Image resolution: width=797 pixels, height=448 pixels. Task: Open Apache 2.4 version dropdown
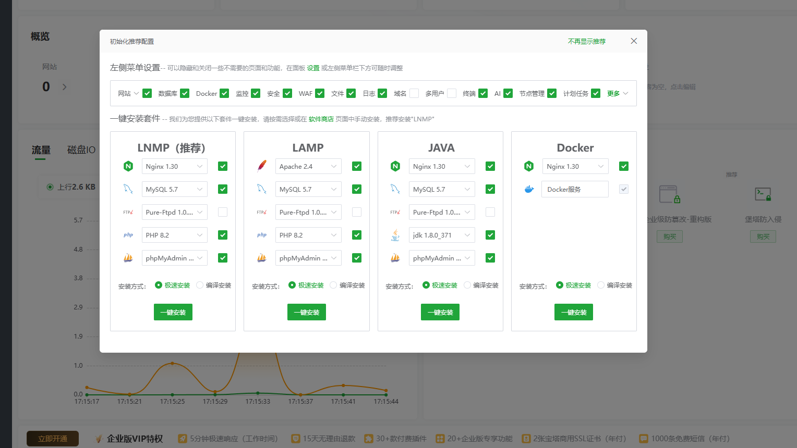[x=308, y=166]
